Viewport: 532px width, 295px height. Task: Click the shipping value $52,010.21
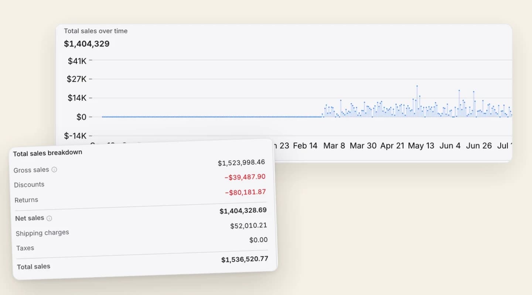click(249, 226)
